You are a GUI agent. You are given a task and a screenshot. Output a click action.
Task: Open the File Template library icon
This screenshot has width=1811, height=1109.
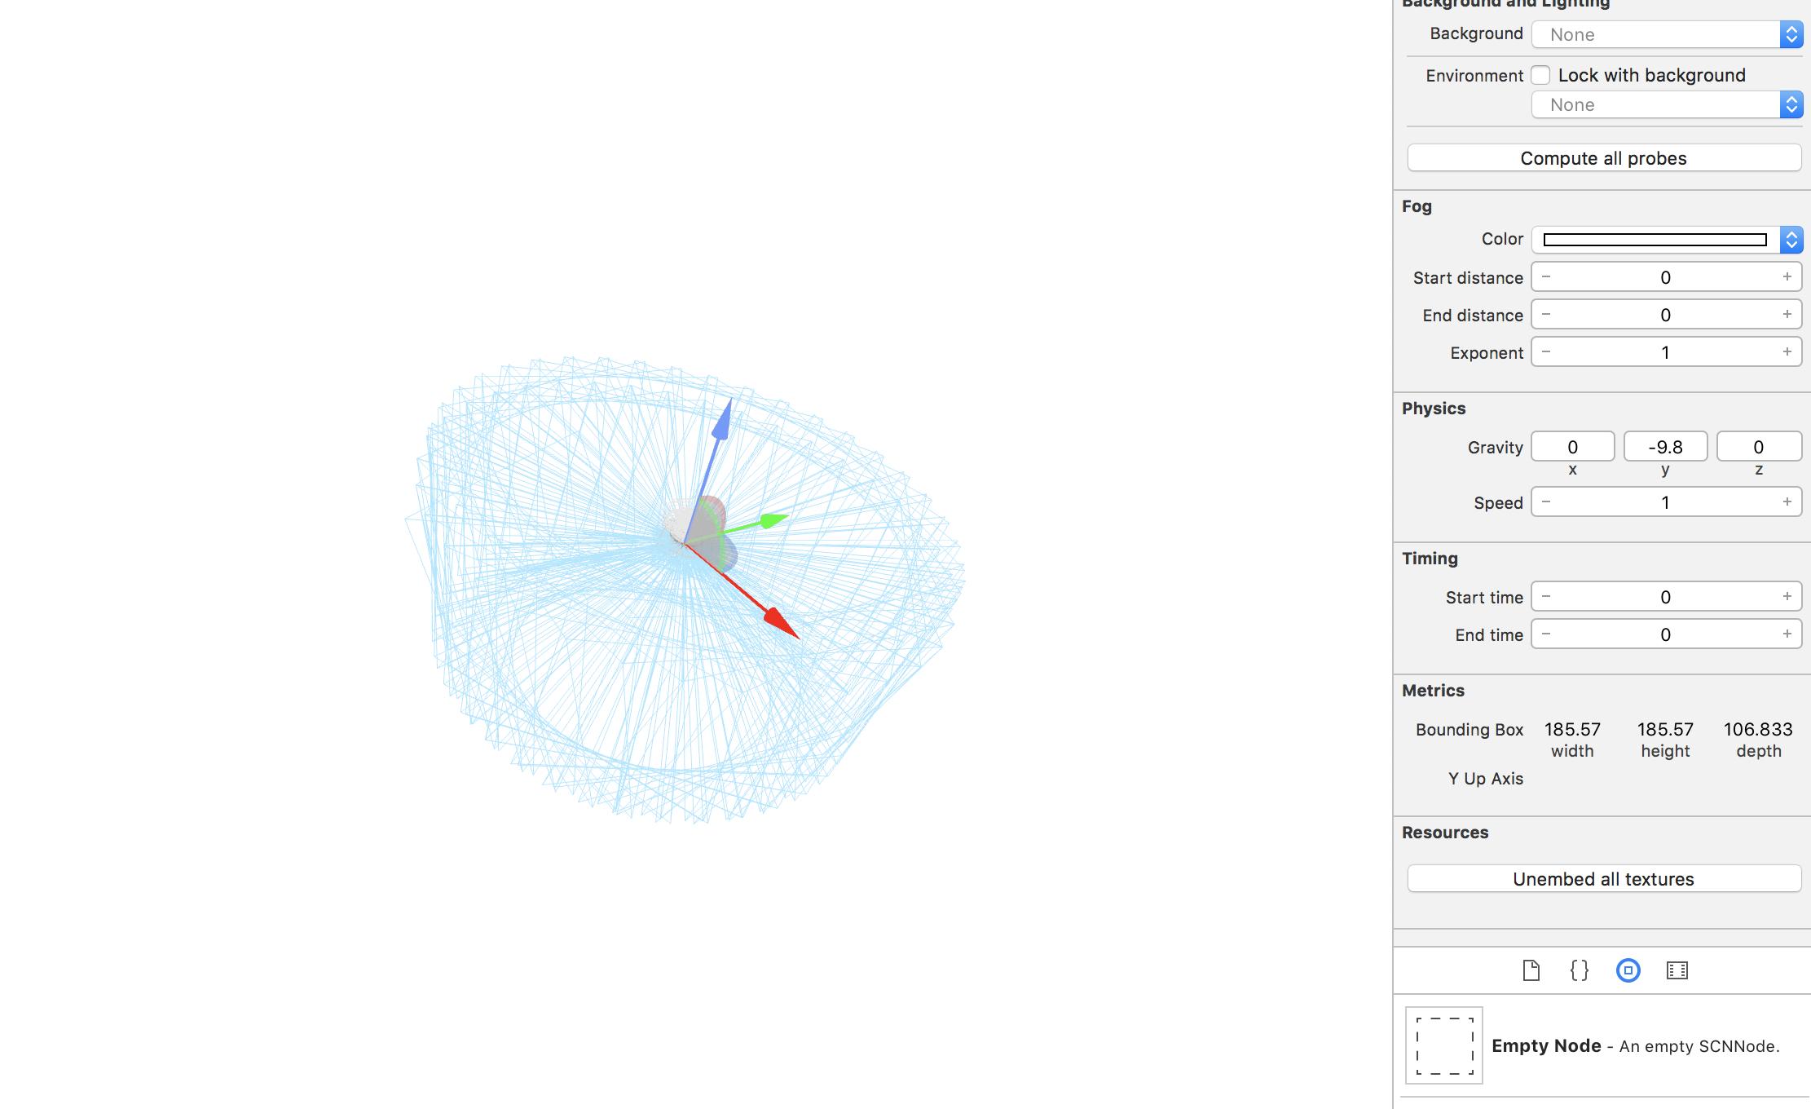click(1531, 970)
